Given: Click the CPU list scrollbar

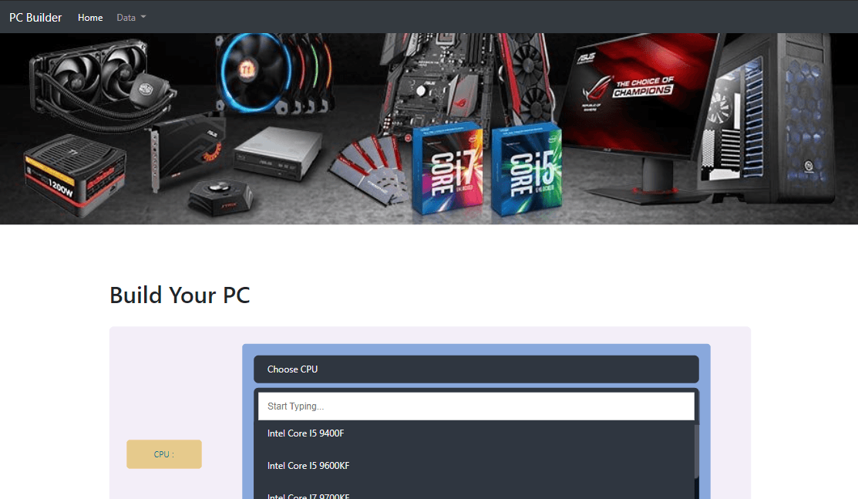Looking at the screenshot, I should point(697,451).
